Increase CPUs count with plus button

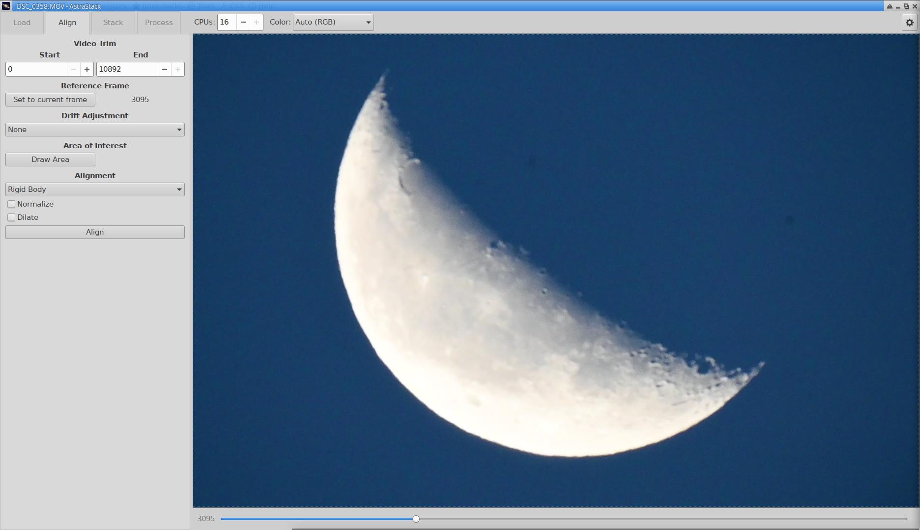256,23
